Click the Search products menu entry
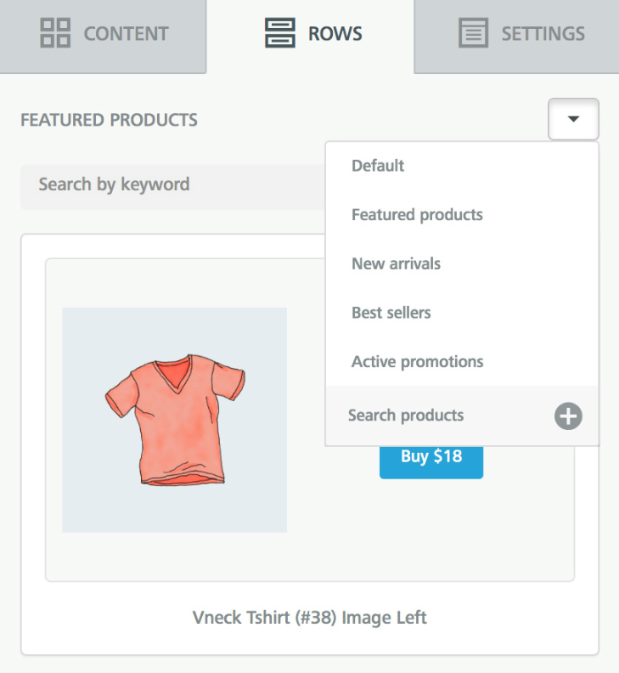 click(406, 416)
